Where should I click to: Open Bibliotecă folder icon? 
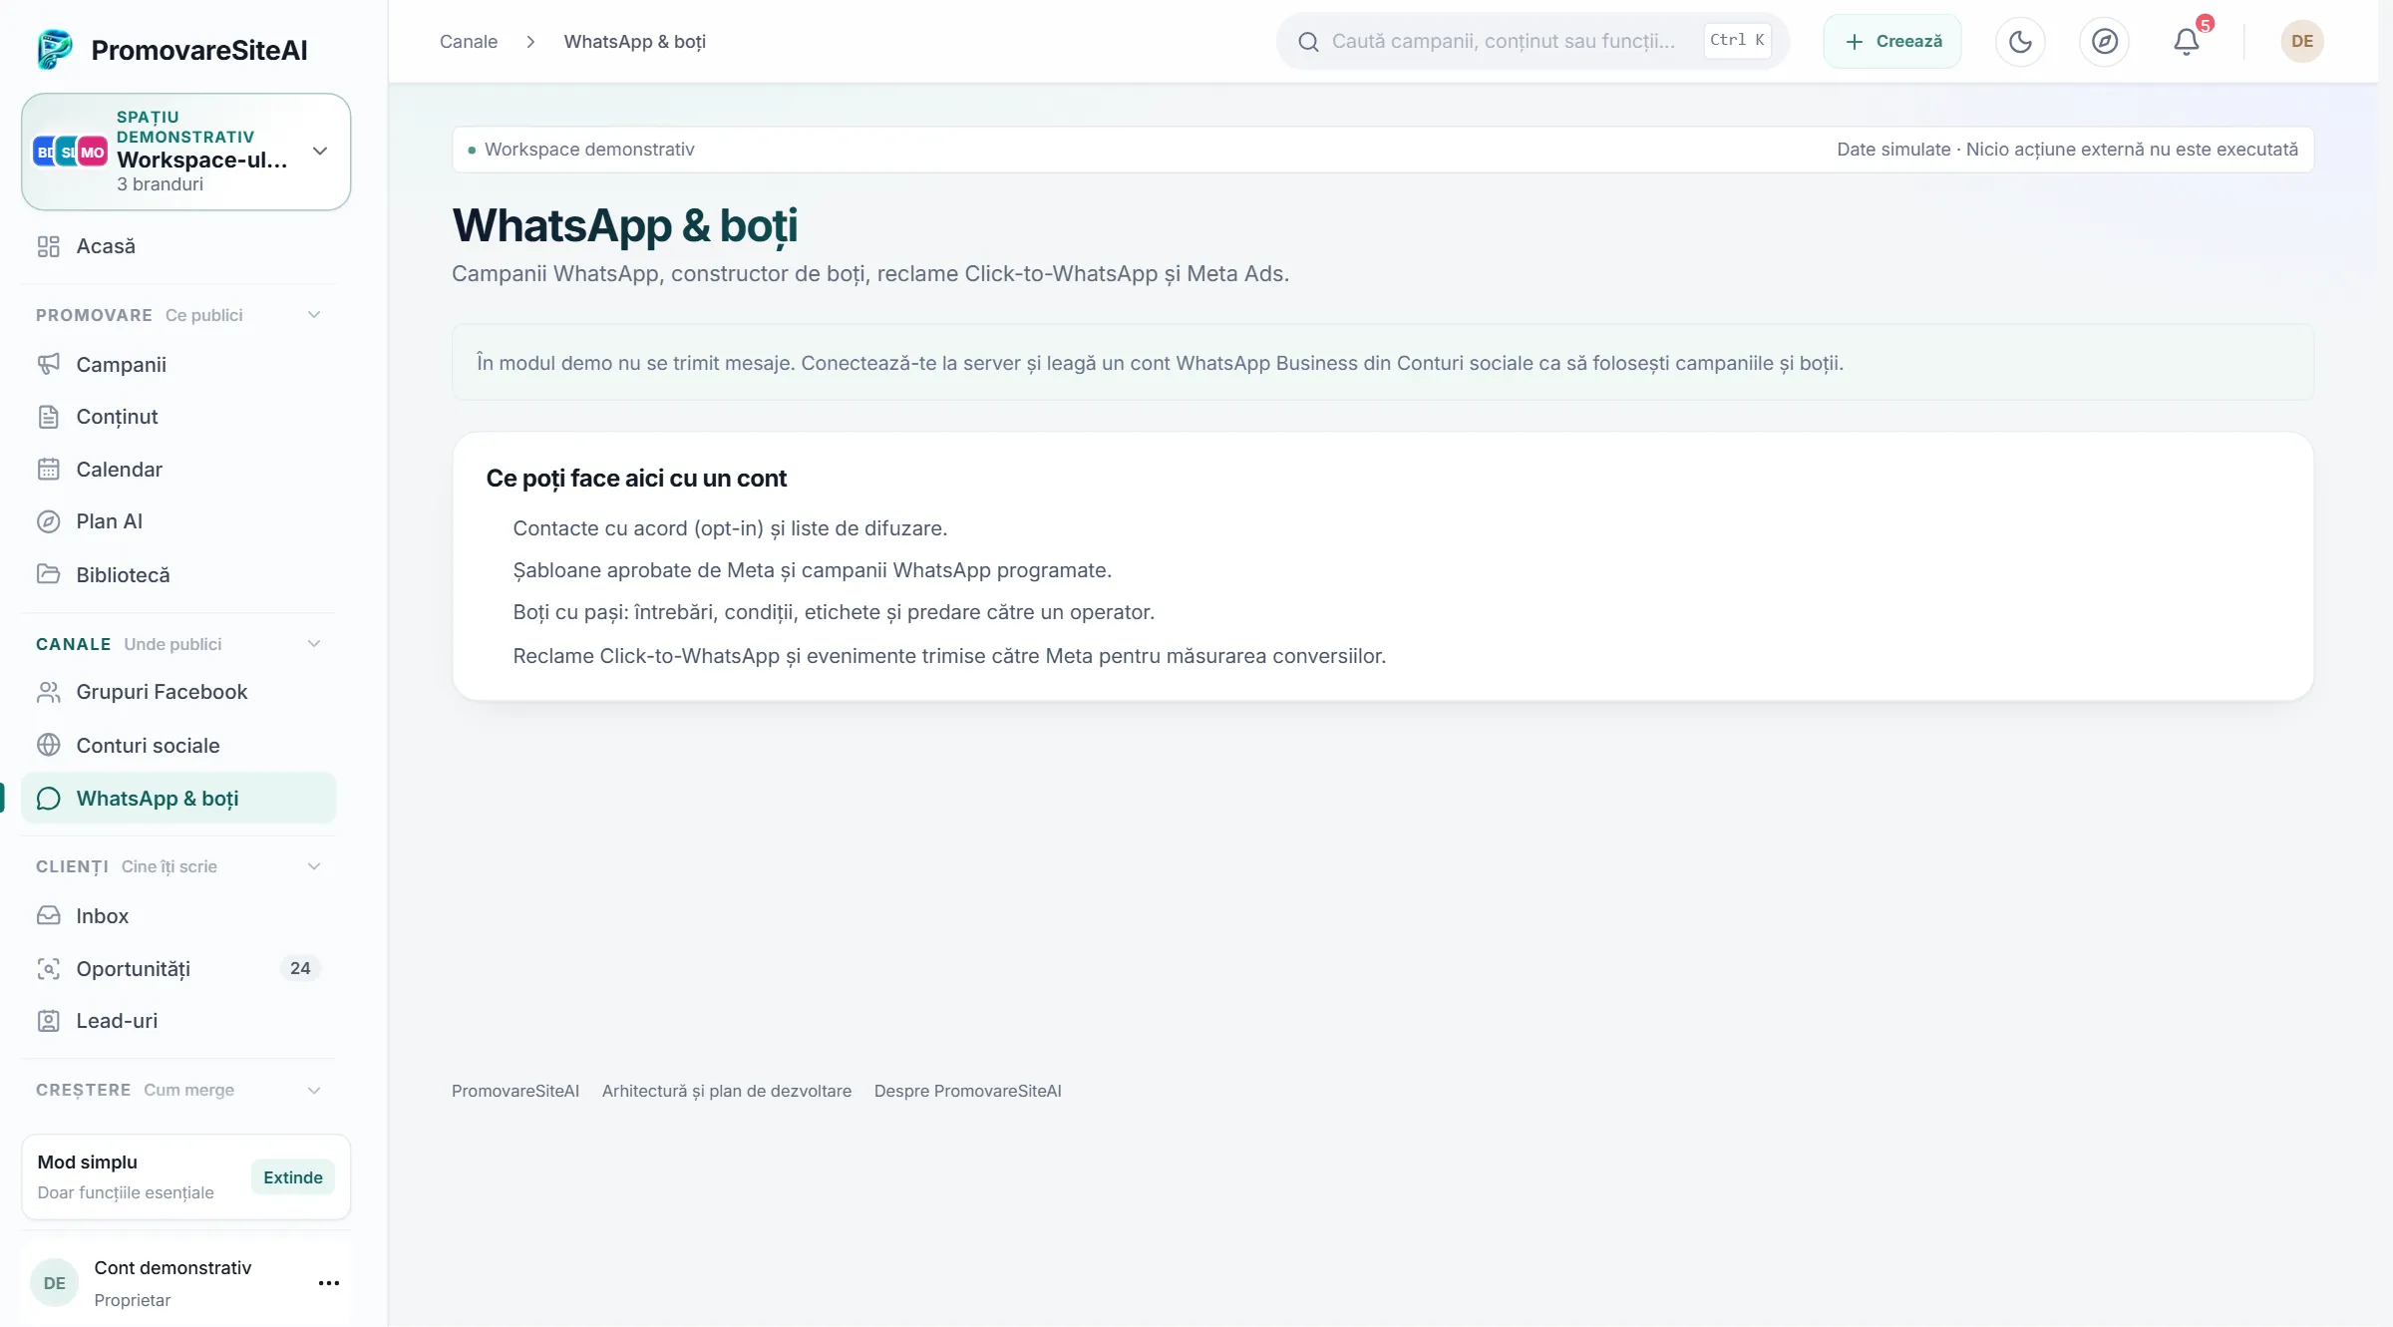tap(48, 574)
